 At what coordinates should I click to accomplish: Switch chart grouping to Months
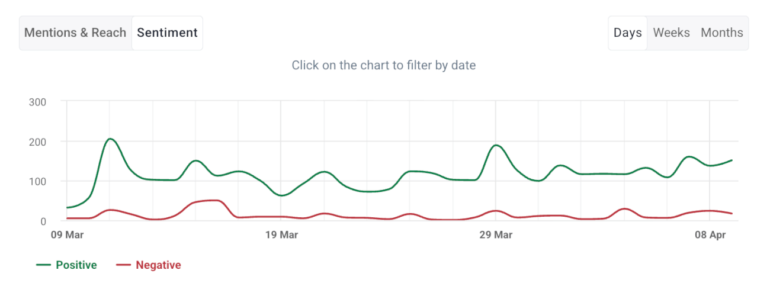point(721,33)
